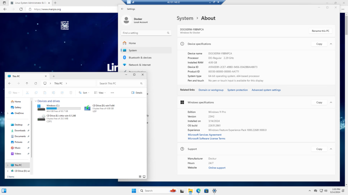Open the See more ellipsis in File Explorer

click(x=112, y=93)
